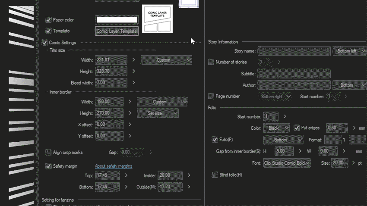Click the X offset field
The width and height of the screenshot is (367, 206).
109,125
